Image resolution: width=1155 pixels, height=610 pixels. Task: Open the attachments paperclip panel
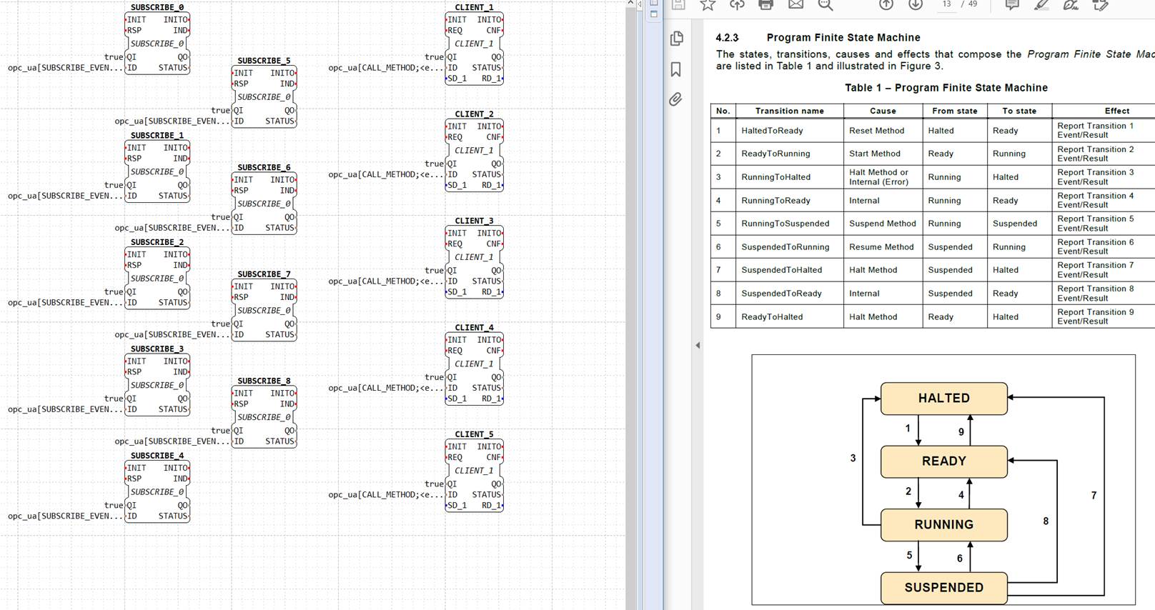(675, 99)
